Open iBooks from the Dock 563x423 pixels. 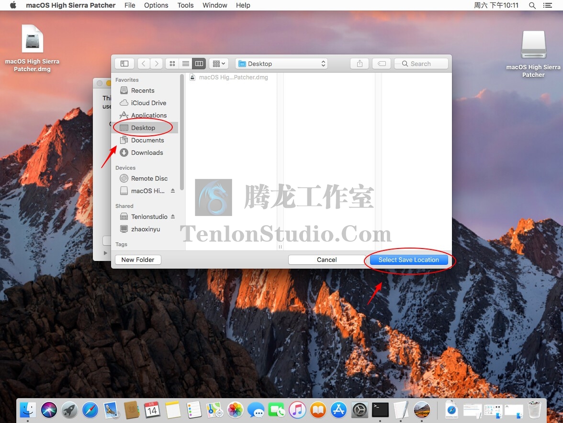pos(318,410)
